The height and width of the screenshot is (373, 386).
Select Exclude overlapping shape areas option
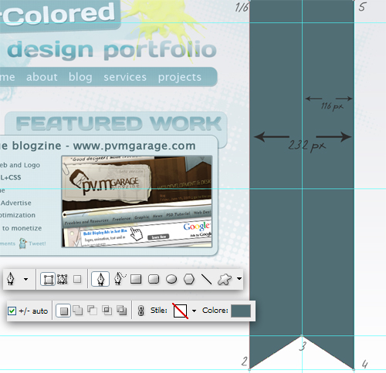point(121,311)
